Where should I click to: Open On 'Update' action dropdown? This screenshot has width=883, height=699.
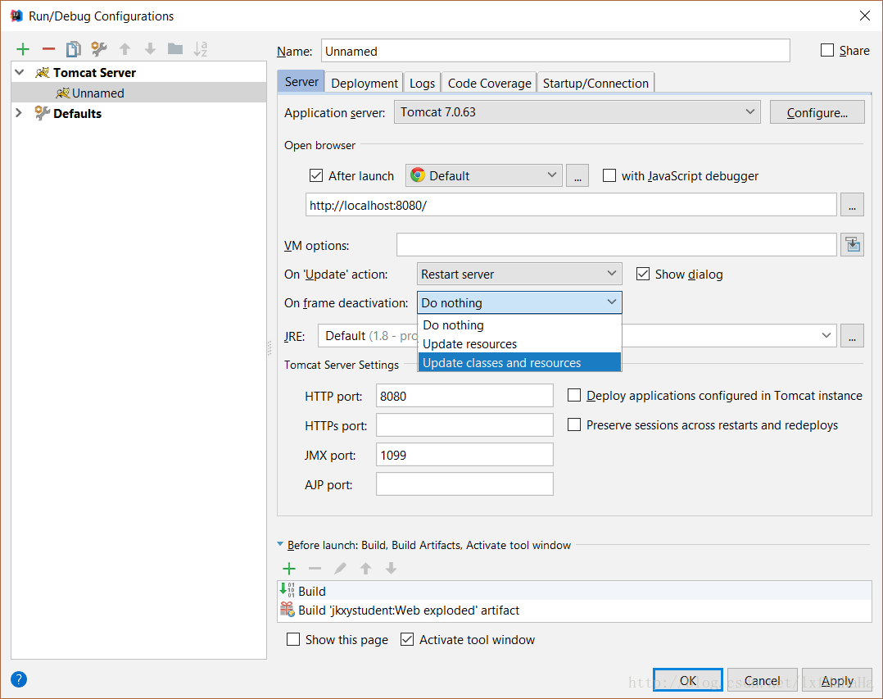[x=519, y=274]
